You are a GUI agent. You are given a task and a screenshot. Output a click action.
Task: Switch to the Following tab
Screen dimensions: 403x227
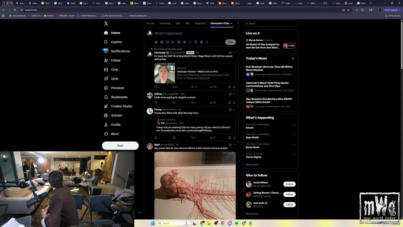tap(165, 23)
